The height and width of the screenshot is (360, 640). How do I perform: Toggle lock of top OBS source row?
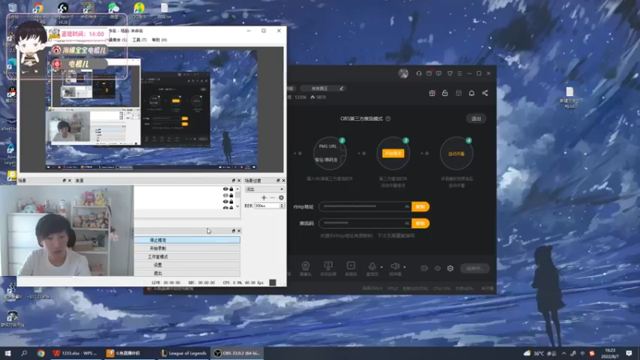[231, 189]
